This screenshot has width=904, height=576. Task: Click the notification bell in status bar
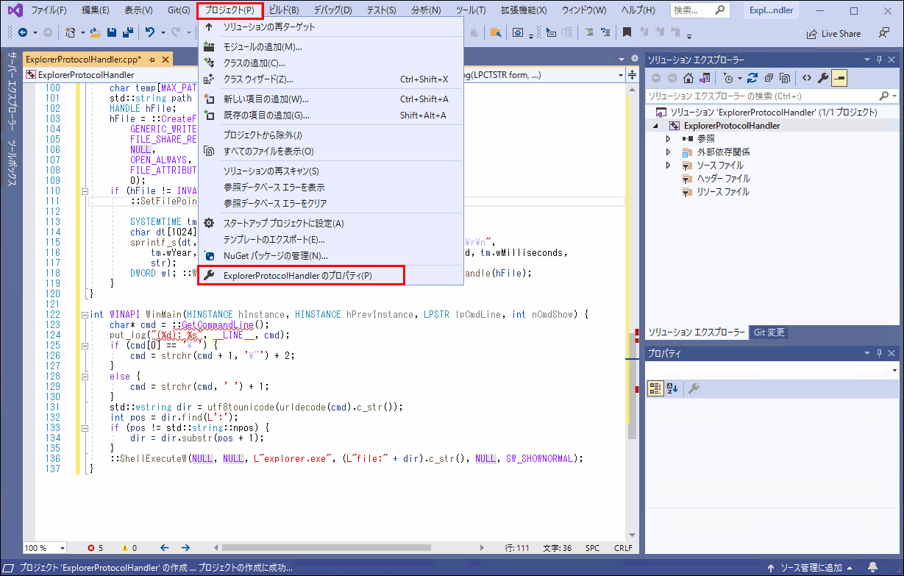coord(873,567)
